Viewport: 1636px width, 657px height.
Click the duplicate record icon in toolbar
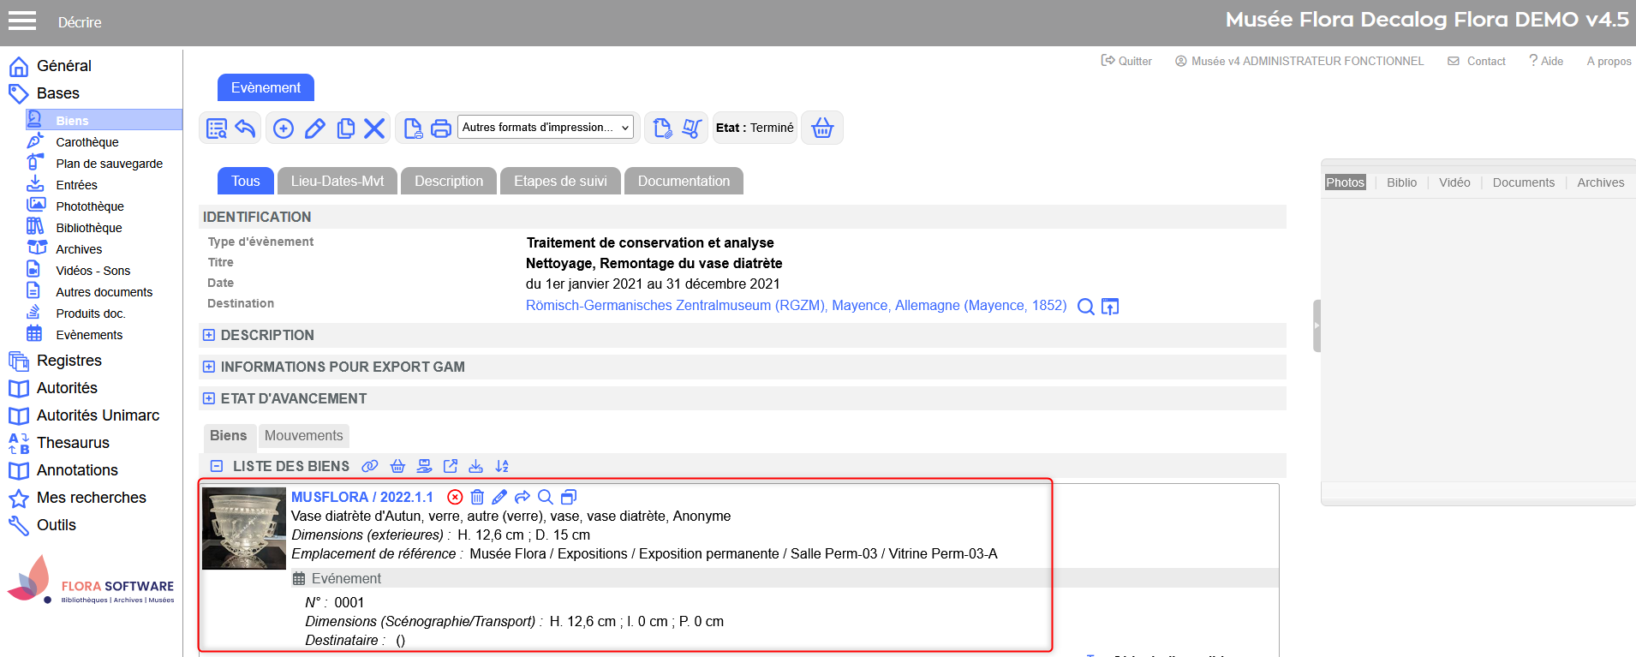coord(346,128)
